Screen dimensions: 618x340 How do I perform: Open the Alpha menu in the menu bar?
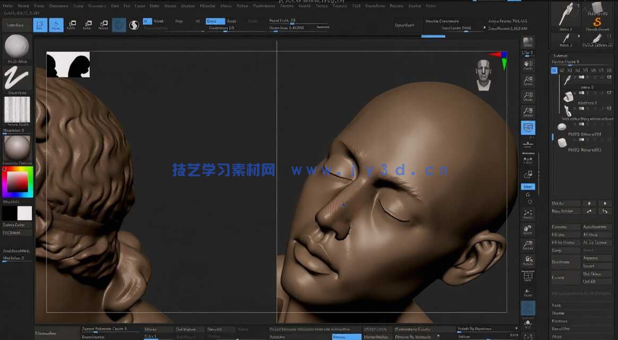[7, 6]
